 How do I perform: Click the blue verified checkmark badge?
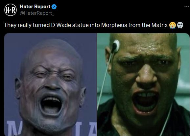click(x=54, y=7)
